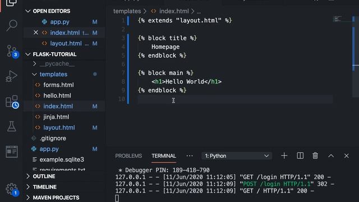
Task: Open the Testing flask icon view
Action: (11, 126)
